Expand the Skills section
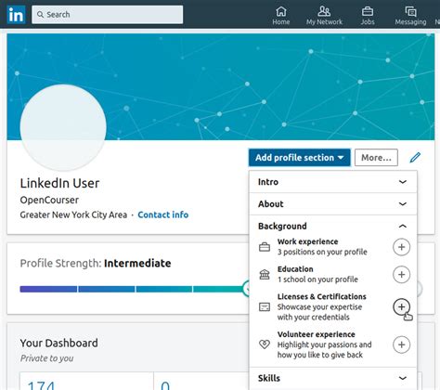The image size is (440, 390). click(x=333, y=378)
